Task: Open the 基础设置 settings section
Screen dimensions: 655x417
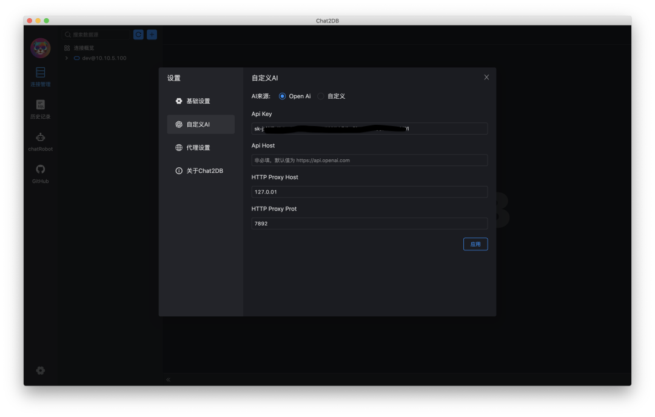Action: (x=201, y=101)
